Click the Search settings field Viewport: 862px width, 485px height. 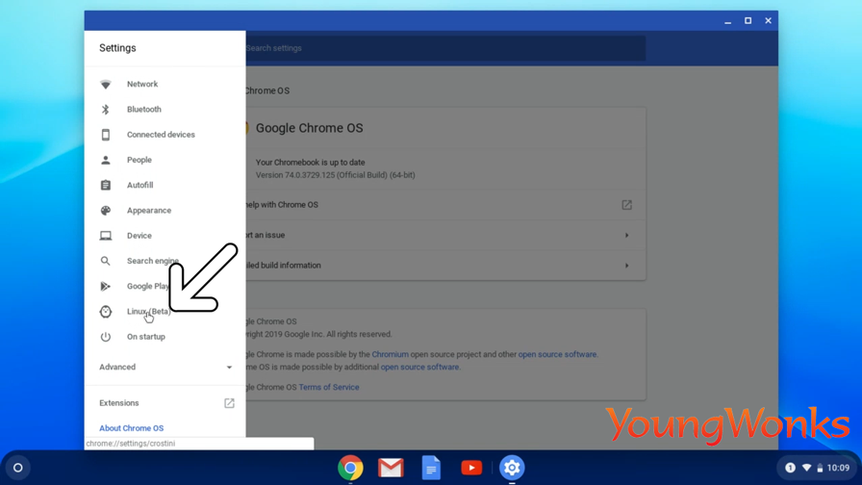[445, 48]
